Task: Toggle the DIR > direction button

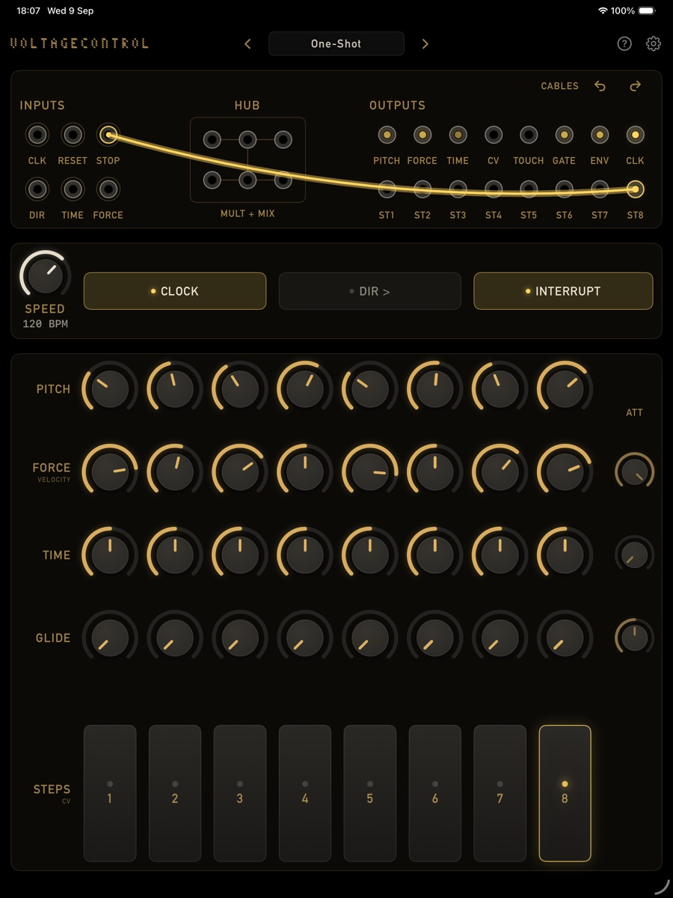Action: point(370,291)
